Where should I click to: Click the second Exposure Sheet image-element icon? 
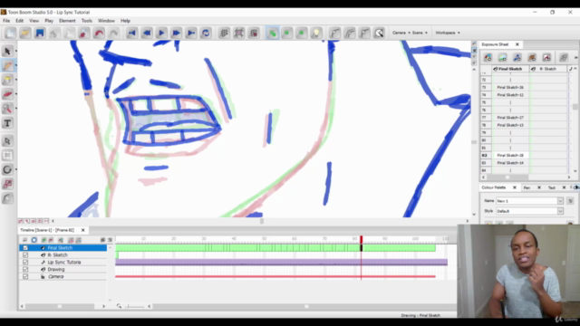point(502,58)
